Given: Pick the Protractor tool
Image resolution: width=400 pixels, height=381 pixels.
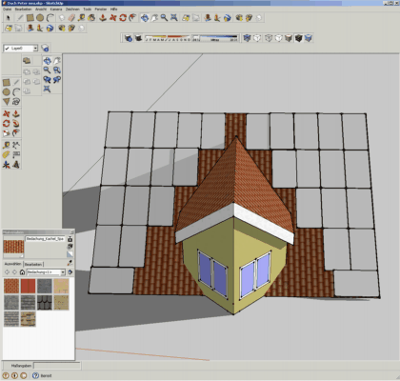Looking at the screenshot, I should (7, 154).
